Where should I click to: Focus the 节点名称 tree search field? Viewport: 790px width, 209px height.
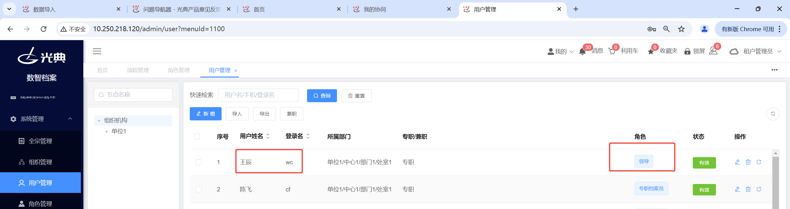(x=133, y=95)
